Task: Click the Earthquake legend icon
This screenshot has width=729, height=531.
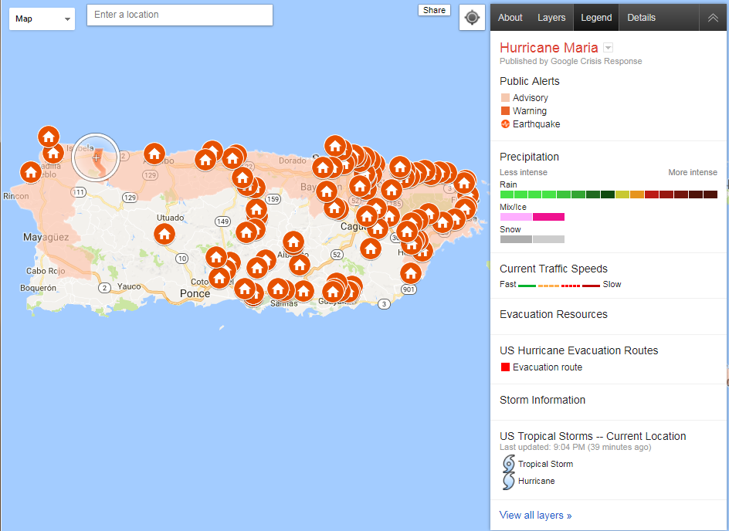Action: pos(505,124)
